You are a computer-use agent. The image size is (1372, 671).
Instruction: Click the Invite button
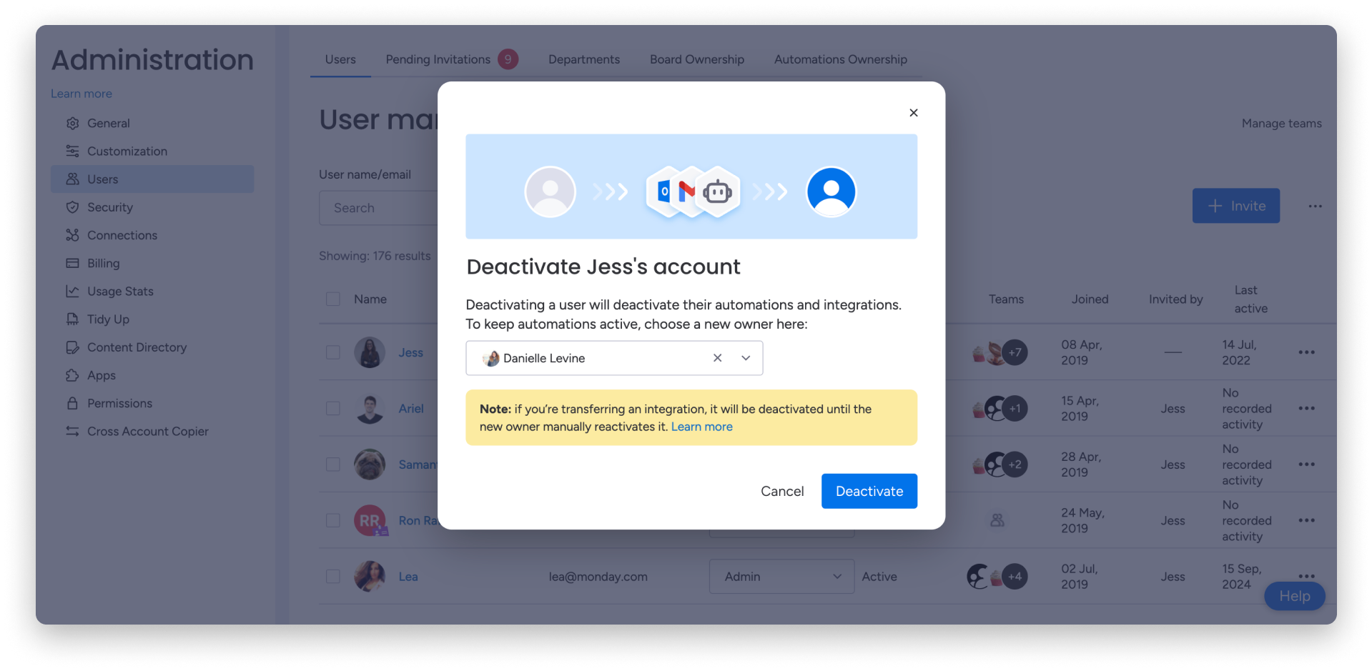click(1235, 206)
